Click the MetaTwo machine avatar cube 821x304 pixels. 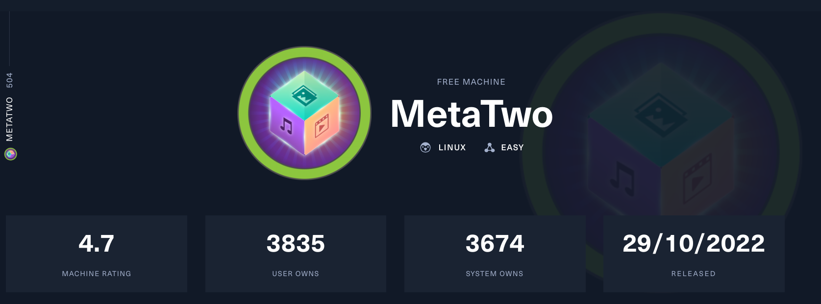point(304,113)
